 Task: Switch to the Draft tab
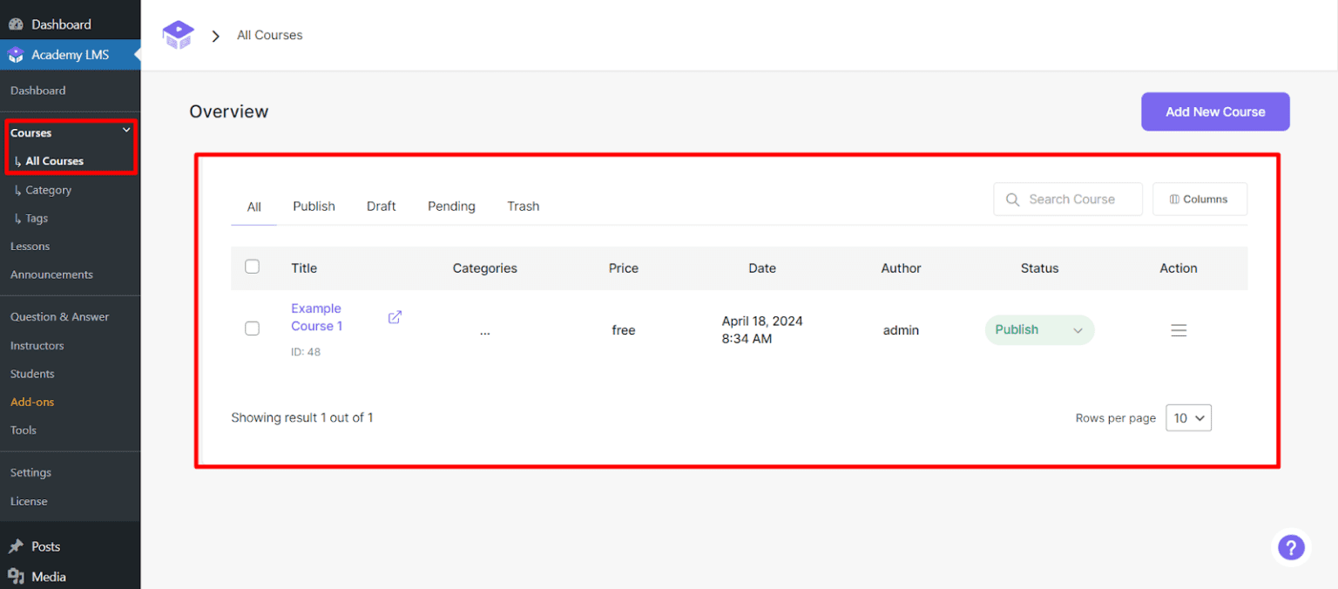(381, 206)
